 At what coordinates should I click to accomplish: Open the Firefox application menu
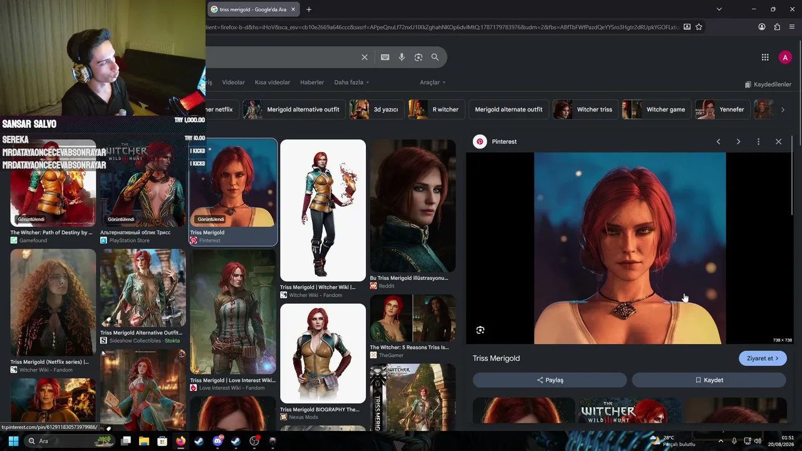point(792,27)
